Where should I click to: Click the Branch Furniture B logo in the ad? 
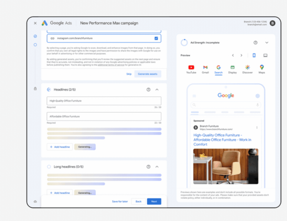click(x=196, y=127)
